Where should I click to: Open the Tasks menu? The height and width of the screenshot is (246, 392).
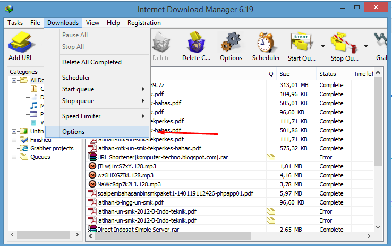pos(15,23)
